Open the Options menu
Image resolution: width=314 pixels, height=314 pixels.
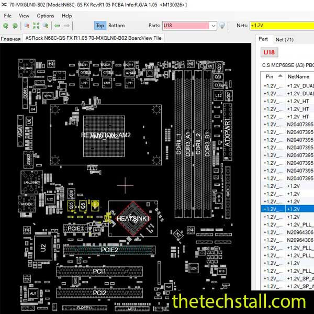46,16
